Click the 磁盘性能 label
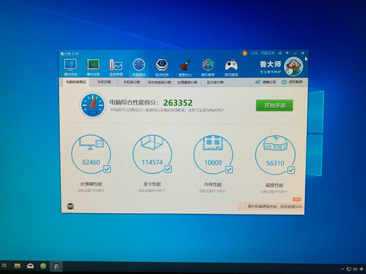This screenshot has width=366, height=274. click(x=274, y=185)
